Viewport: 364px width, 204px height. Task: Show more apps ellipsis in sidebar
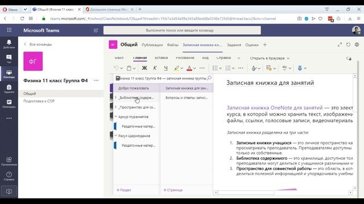[x=9, y=118]
